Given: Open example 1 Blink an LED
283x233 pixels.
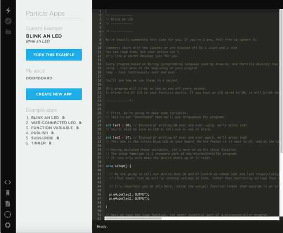Looking at the screenshot, I should pos(45,118).
